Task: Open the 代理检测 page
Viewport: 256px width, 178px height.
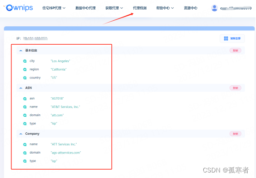Action: [x=140, y=8]
